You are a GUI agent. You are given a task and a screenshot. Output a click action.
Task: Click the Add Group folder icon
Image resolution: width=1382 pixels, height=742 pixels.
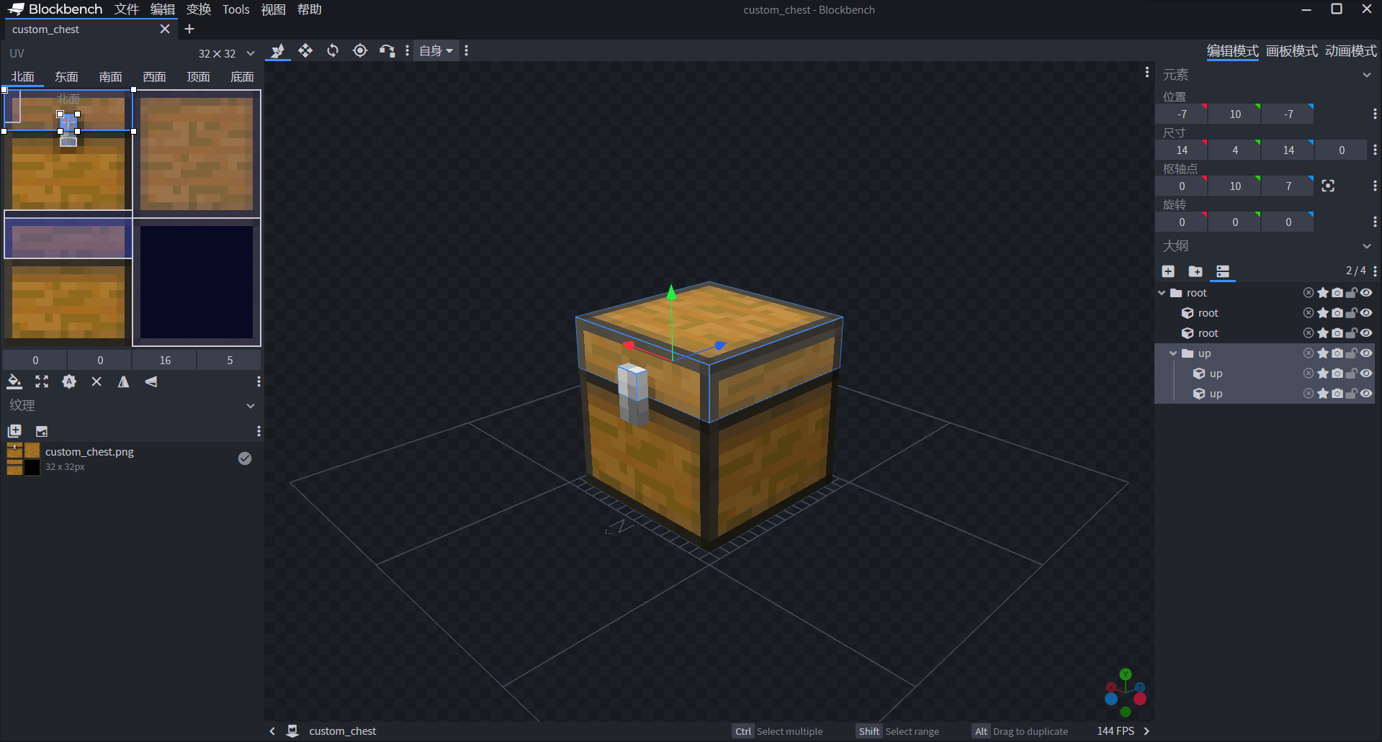point(1195,271)
